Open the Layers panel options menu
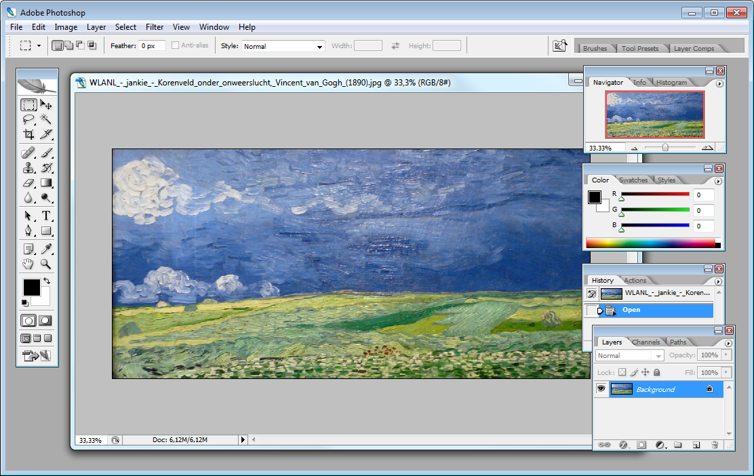Image resolution: width=754 pixels, height=476 pixels. [728, 343]
